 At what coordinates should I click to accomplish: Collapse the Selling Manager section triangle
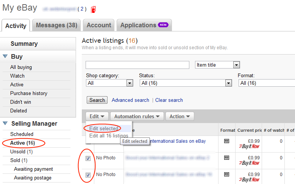pos(5,123)
